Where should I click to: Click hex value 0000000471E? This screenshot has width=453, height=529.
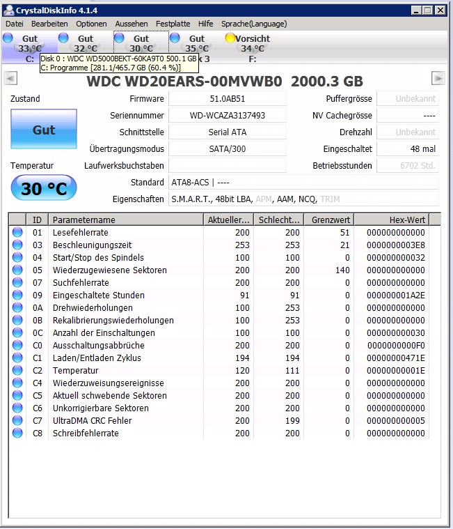(x=396, y=358)
